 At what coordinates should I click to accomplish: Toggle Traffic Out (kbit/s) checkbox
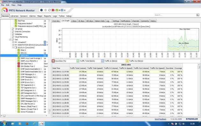(x=127, y=61)
